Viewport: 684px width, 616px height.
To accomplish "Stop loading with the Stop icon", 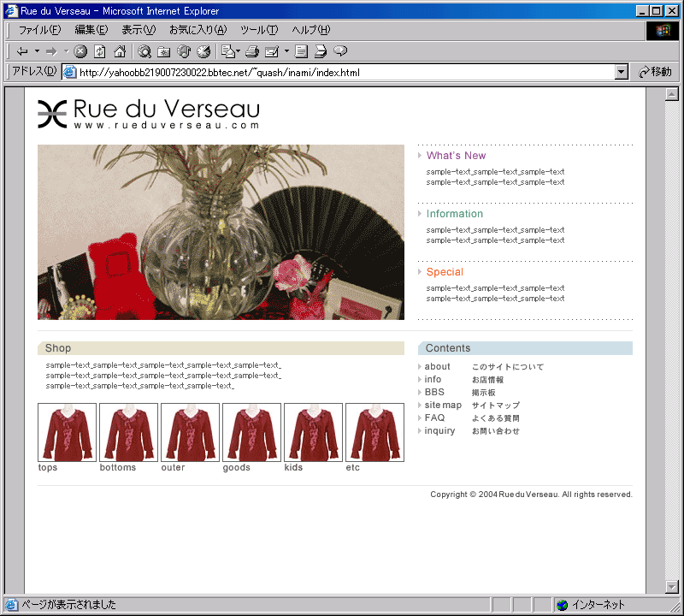I will coord(80,51).
